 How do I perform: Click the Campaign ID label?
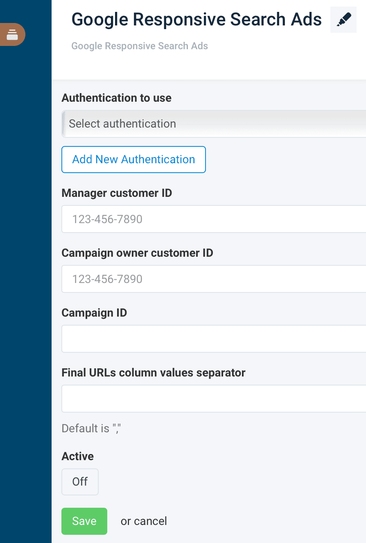(94, 313)
